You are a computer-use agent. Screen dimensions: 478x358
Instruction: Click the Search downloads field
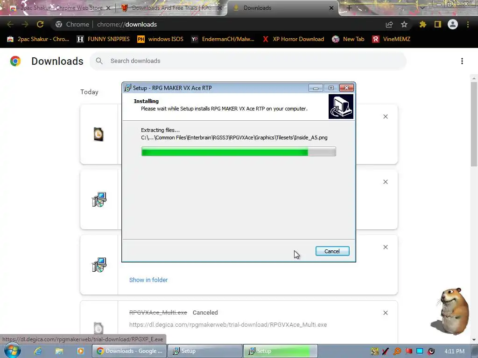(248, 61)
